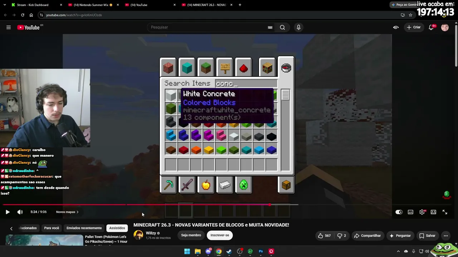458x257 pixels.
Task: Switch to Nintendo Summer Mix tab
Action: click(93, 5)
